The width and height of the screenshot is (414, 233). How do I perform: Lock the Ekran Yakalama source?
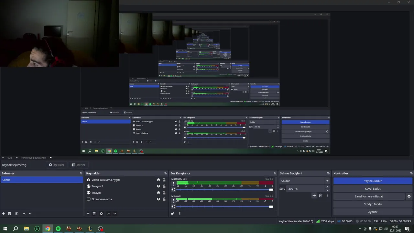click(164, 199)
